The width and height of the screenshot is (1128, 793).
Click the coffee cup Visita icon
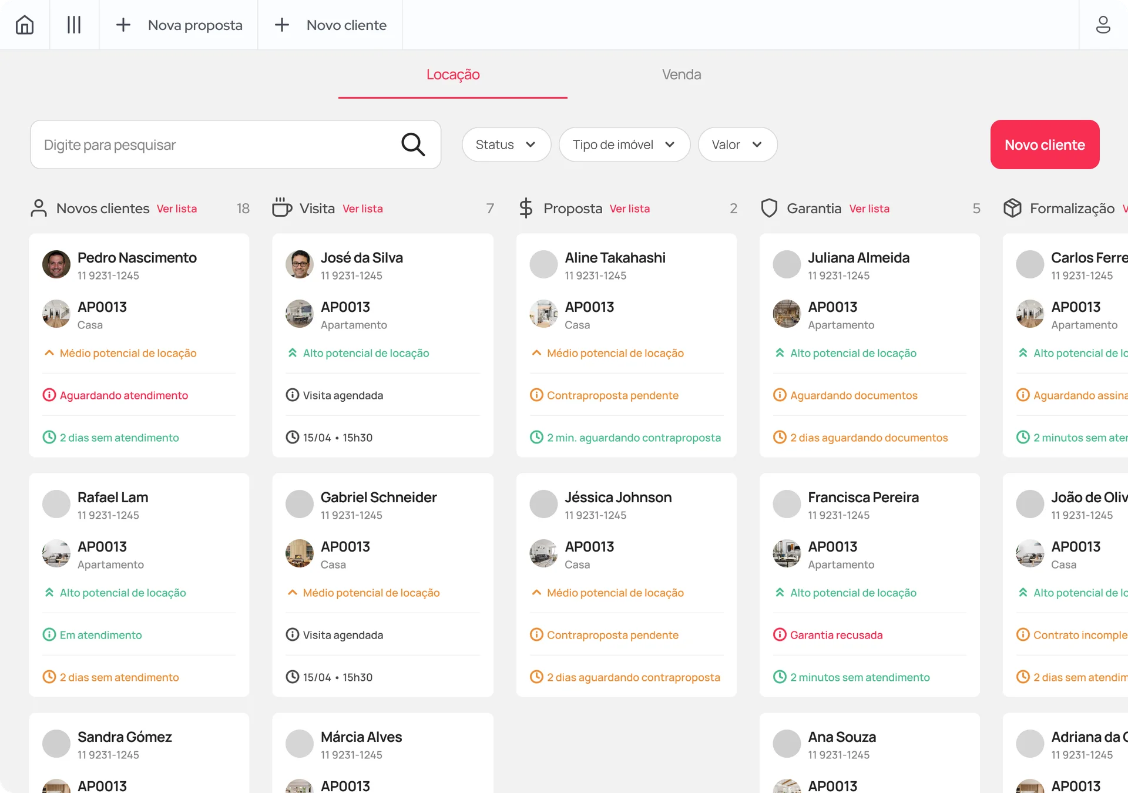[x=282, y=208]
